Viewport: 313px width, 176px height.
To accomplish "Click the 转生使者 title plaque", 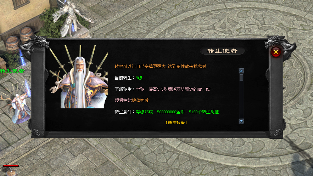I will [x=222, y=51].
